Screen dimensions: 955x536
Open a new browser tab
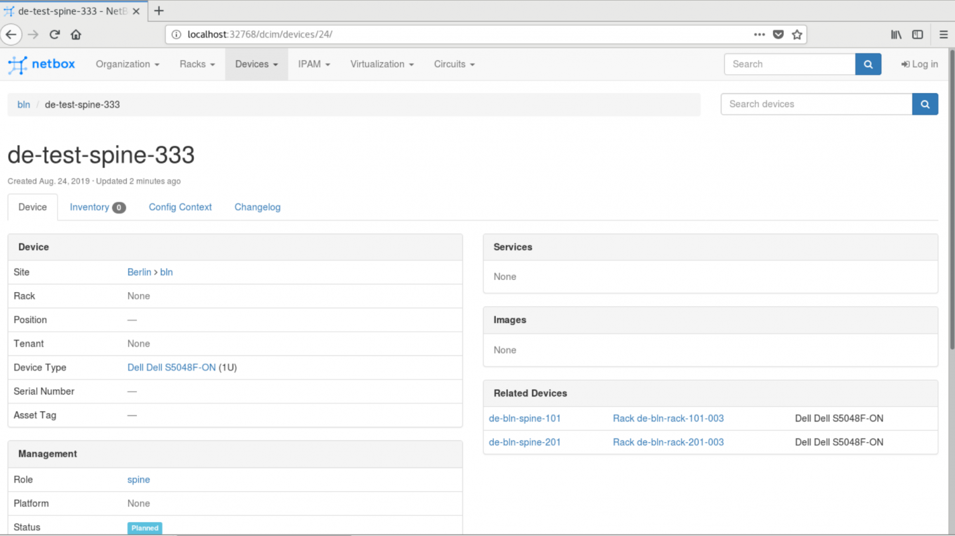pyautogui.click(x=159, y=11)
